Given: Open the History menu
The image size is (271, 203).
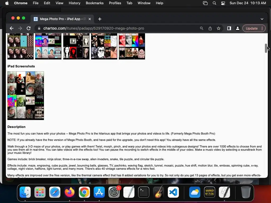Looking at the screenshot, I should point(74,3).
